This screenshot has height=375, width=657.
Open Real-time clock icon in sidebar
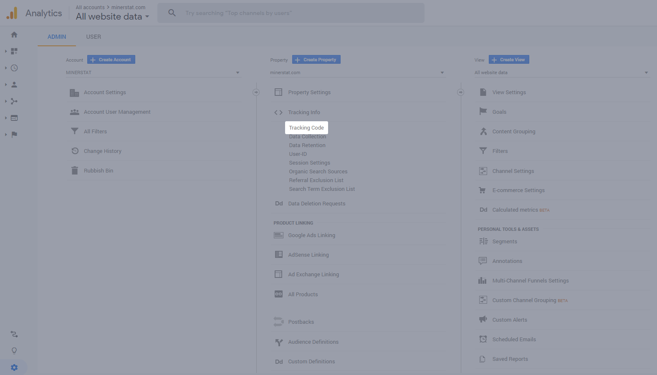pyautogui.click(x=14, y=68)
